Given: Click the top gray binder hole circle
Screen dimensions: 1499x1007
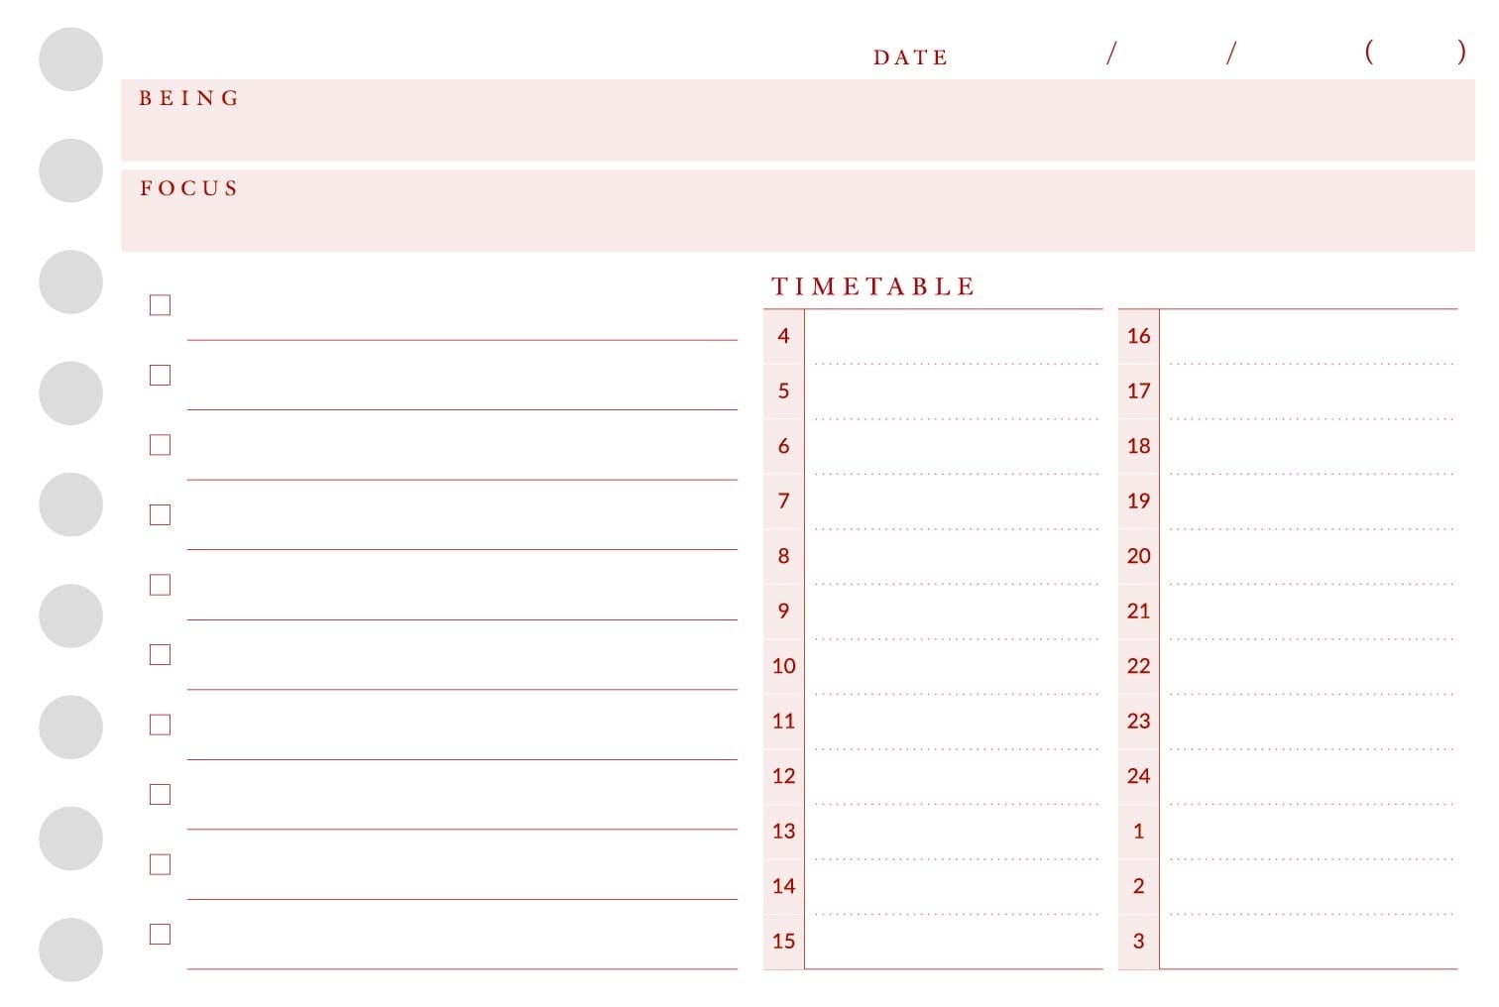Looking at the screenshot, I should [70, 59].
